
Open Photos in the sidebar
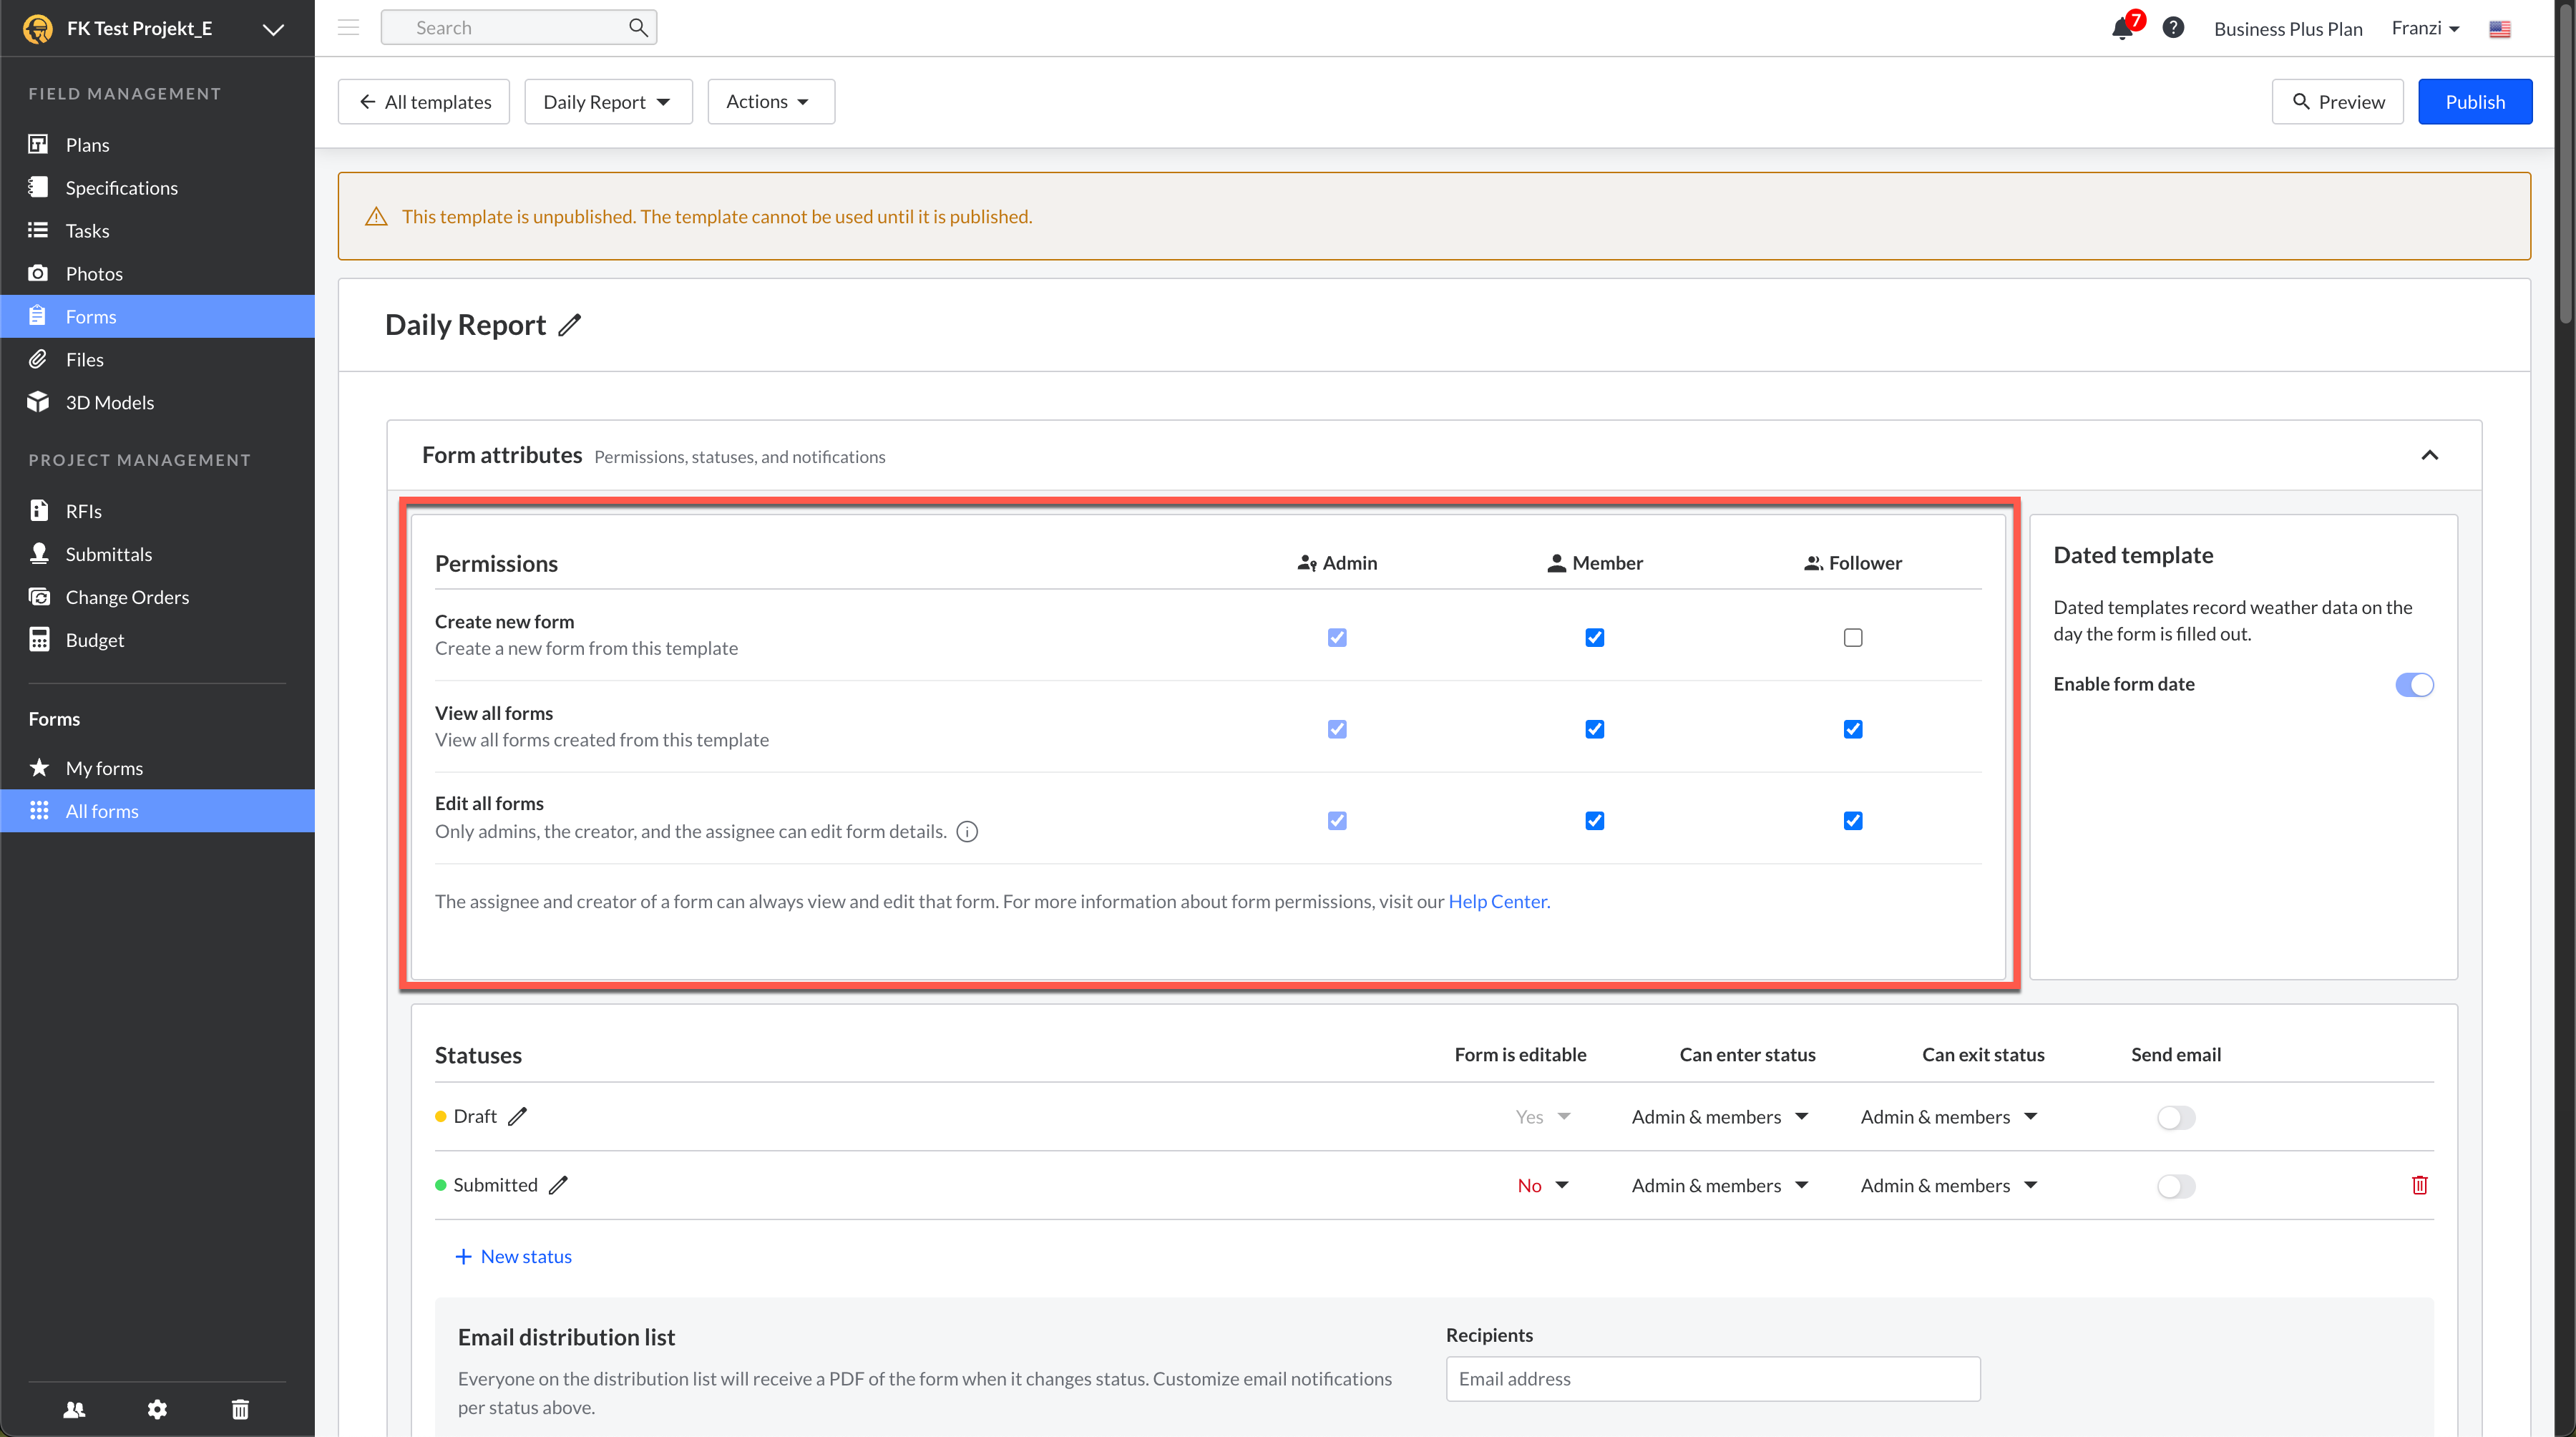(x=94, y=273)
